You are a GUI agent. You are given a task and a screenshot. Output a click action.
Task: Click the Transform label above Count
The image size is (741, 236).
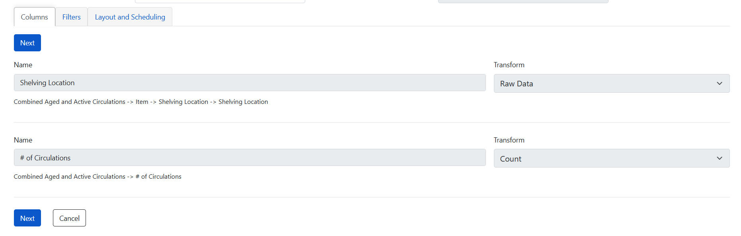(x=509, y=140)
